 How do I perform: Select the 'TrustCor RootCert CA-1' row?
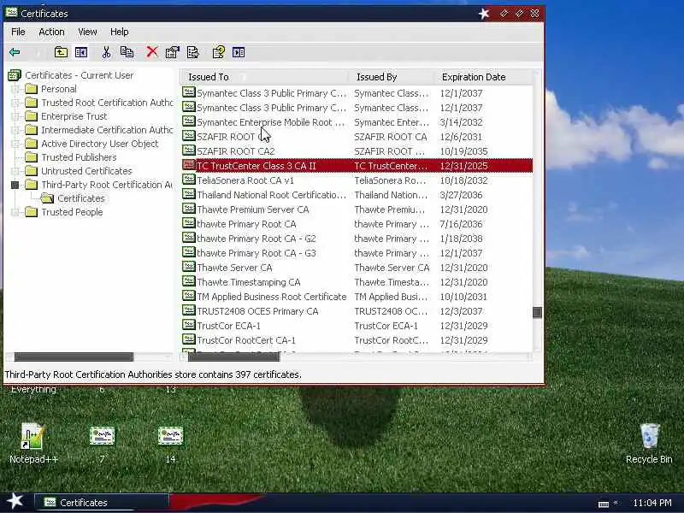357,340
